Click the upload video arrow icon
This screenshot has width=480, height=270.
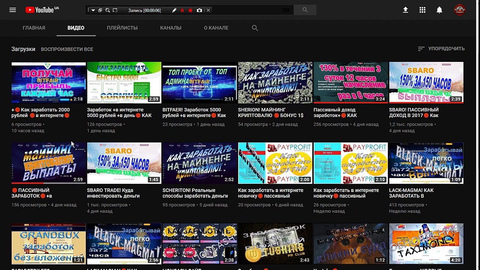click(x=406, y=10)
